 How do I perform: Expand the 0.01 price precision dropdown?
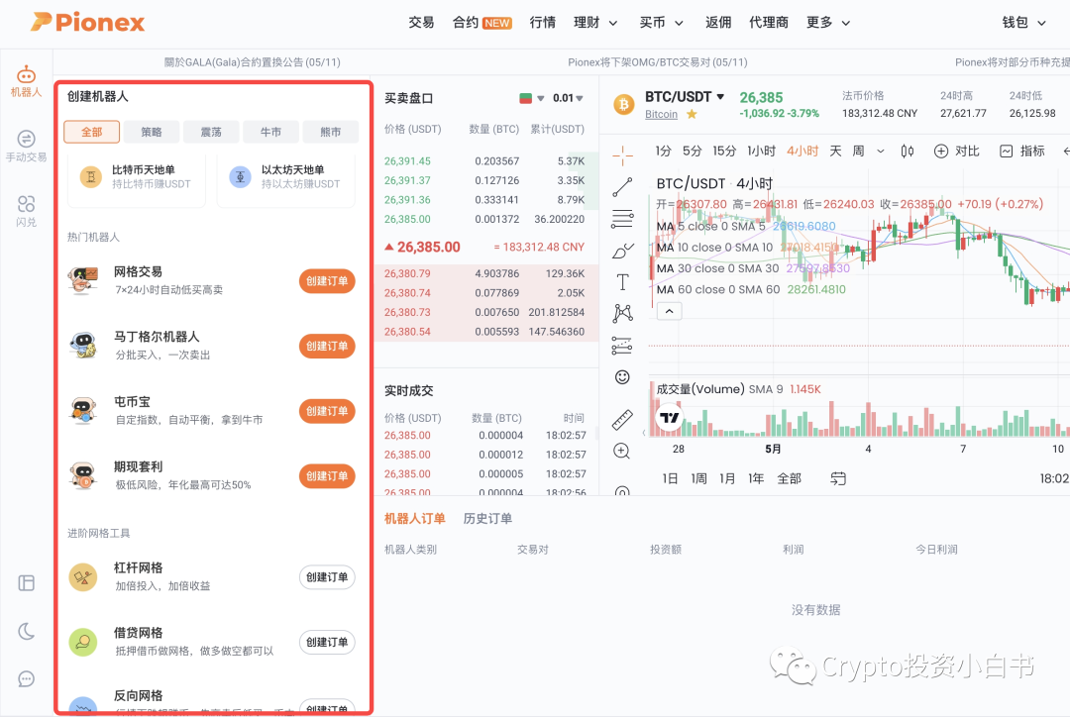pos(569,98)
